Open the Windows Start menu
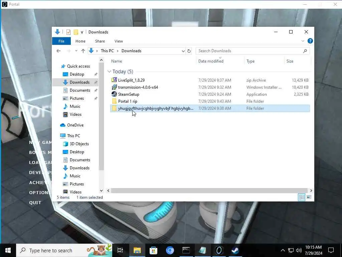This screenshot has height=257, width=342. (8, 250)
